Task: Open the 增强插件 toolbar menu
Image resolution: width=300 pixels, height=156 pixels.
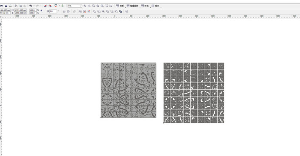Action: [132, 6]
